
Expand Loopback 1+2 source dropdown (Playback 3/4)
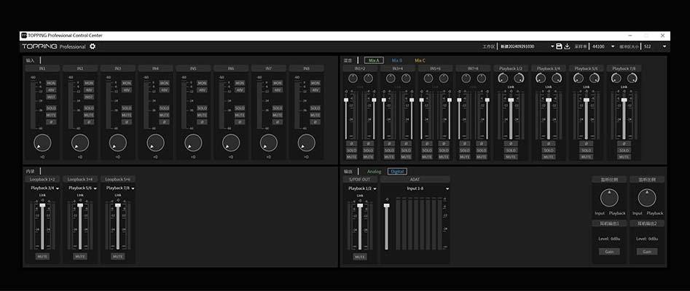tap(43, 188)
